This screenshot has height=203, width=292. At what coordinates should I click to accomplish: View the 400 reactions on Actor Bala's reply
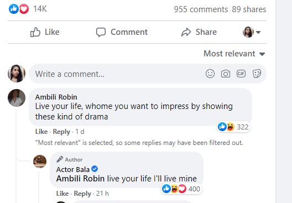[182, 189]
